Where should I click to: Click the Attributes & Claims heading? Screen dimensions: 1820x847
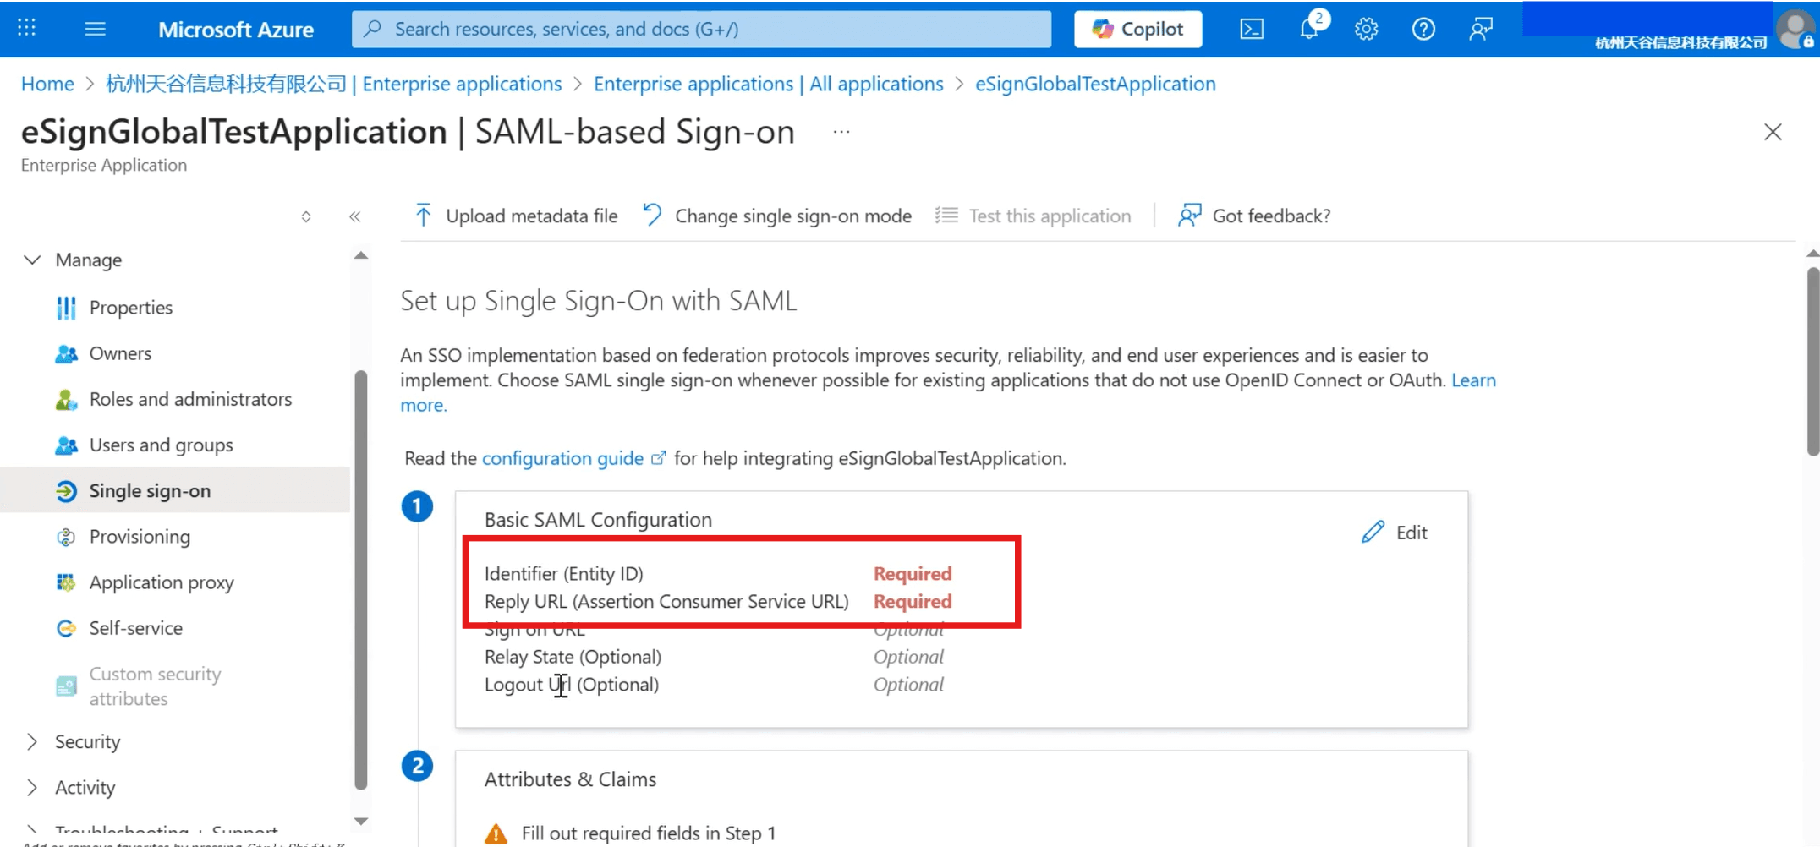[x=570, y=779]
